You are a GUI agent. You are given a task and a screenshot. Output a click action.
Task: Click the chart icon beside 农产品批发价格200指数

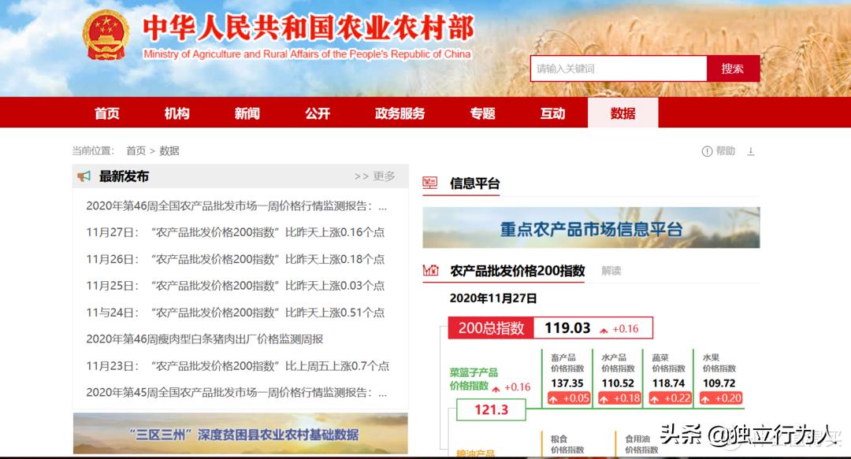(x=431, y=270)
